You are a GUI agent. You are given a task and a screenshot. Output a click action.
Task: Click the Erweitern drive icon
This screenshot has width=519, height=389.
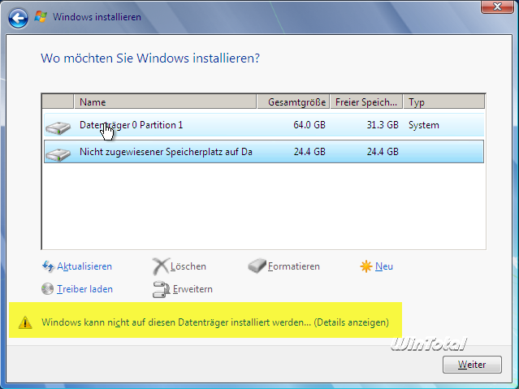[x=161, y=289]
